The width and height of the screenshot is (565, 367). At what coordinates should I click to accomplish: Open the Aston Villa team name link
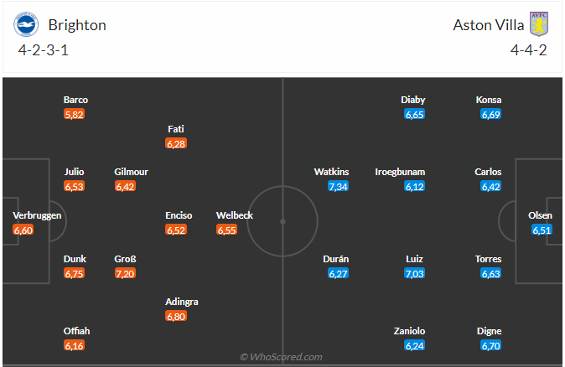coord(488,25)
